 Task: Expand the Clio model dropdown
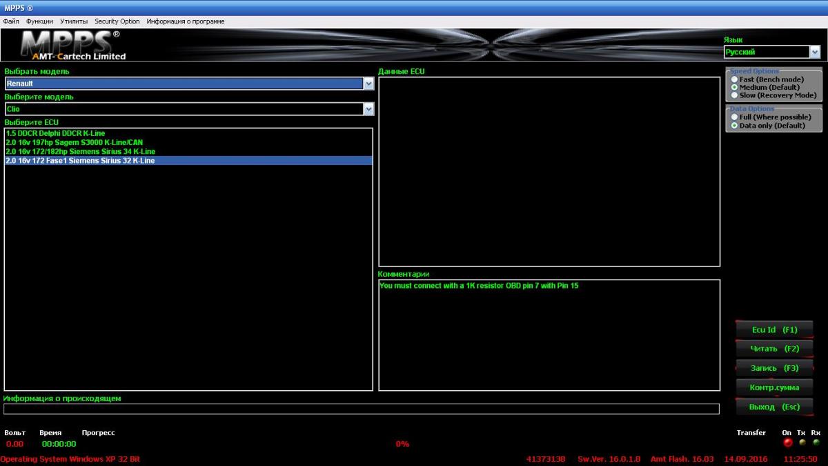tap(368, 109)
